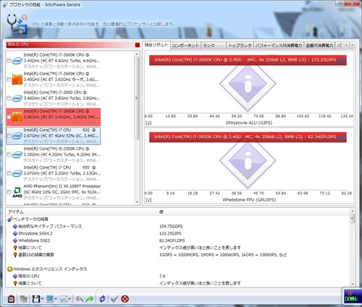
Task: Click the line graph icon in toolbar
Action: tap(64, 299)
